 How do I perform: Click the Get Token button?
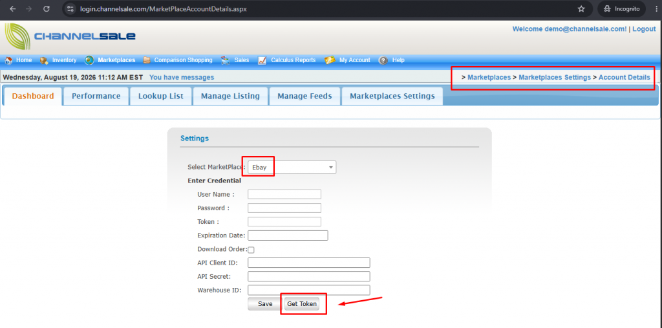301,304
